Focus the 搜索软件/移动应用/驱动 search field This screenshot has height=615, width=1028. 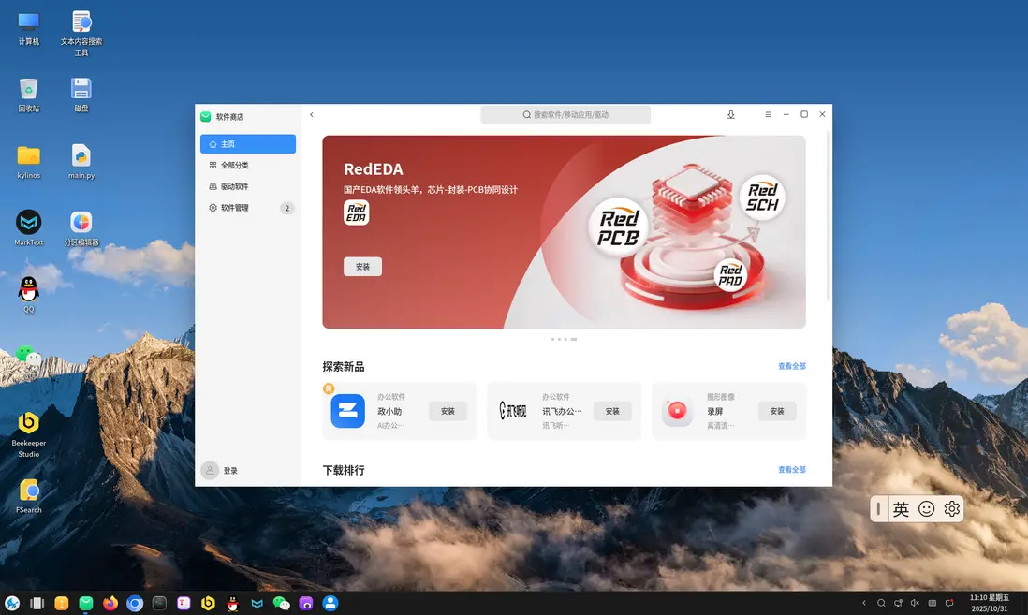coord(565,115)
